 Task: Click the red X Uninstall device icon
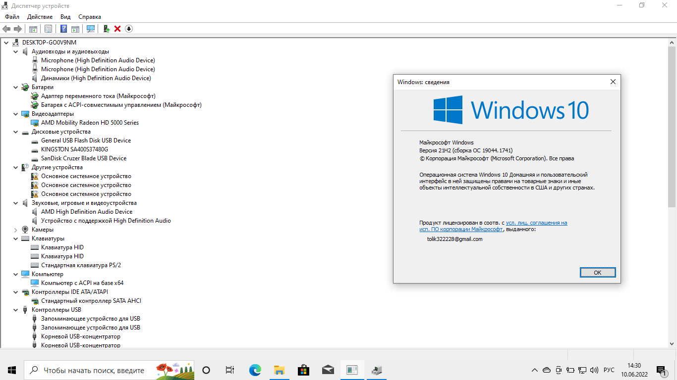point(117,29)
